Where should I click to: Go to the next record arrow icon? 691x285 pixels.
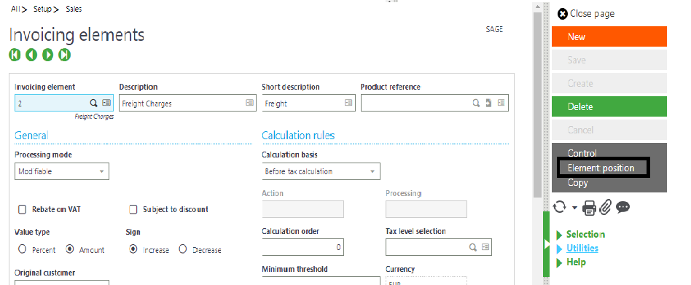(48, 55)
